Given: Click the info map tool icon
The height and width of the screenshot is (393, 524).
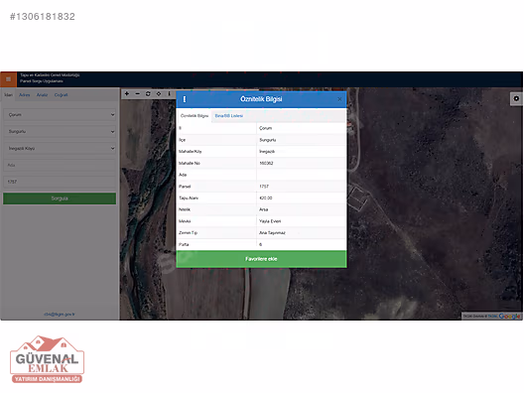Looking at the screenshot, I should click(x=169, y=94).
